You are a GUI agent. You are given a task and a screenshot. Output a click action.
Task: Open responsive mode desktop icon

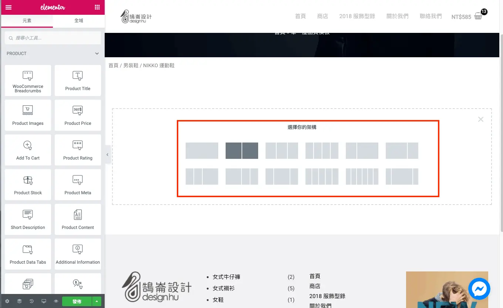[44, 301]
